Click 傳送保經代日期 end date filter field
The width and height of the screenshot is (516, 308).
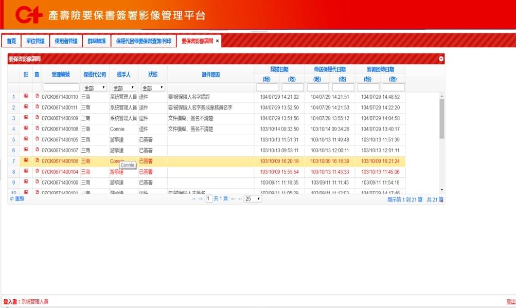pos(343,87)
